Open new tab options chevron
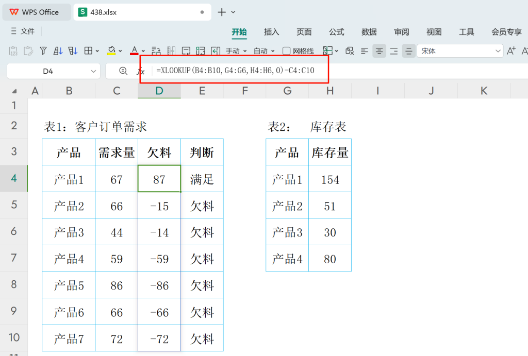 pos(233,12)
